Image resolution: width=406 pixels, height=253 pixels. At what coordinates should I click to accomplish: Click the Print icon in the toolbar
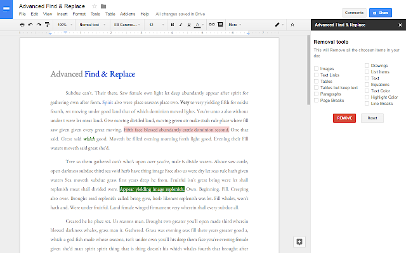point(22,25)
